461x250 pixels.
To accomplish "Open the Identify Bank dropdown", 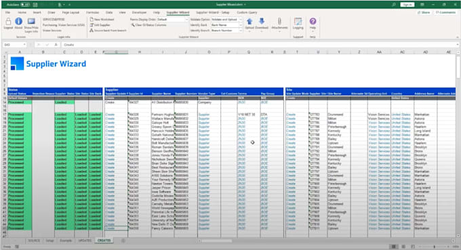I will tap(241, 25).
